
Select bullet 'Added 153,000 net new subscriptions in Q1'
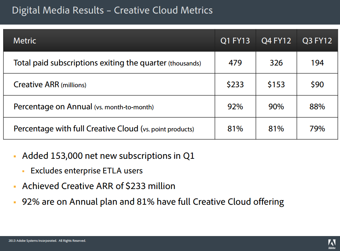(x=108, y=156)
